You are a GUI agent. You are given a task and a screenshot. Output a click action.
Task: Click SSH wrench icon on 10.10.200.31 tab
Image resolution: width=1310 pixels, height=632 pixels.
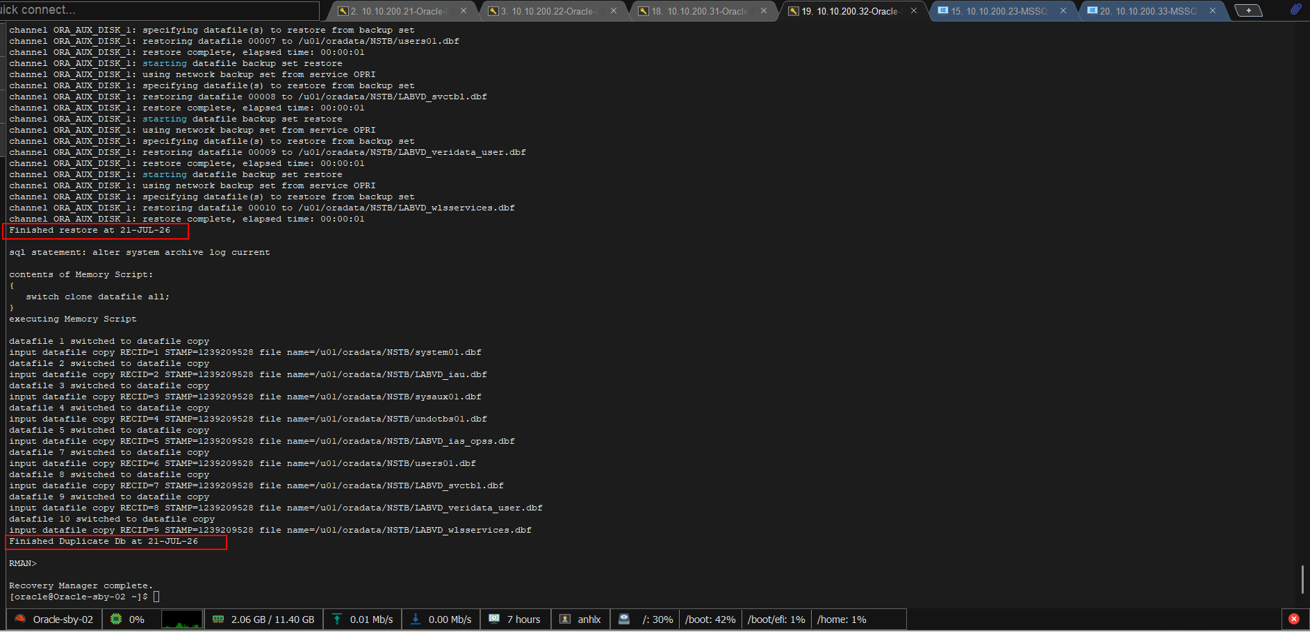pyautogui.click(x=644, y=11)
